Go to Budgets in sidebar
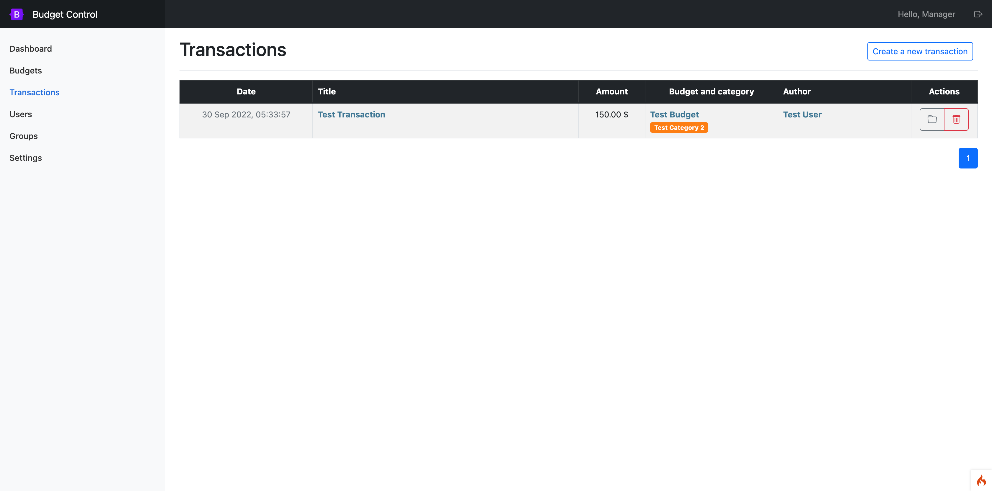Image resolution: width=992 pixels, height=491 pixels. coord(25,71)
